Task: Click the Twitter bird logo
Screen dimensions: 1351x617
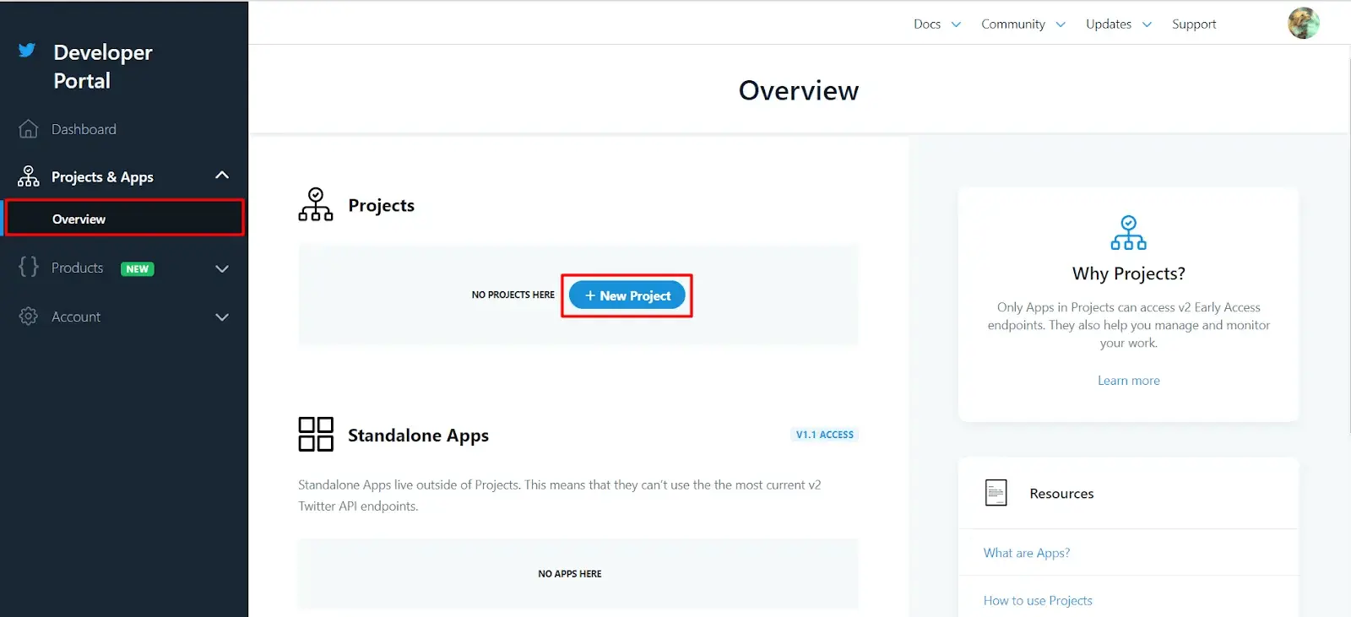Action: 27,50
